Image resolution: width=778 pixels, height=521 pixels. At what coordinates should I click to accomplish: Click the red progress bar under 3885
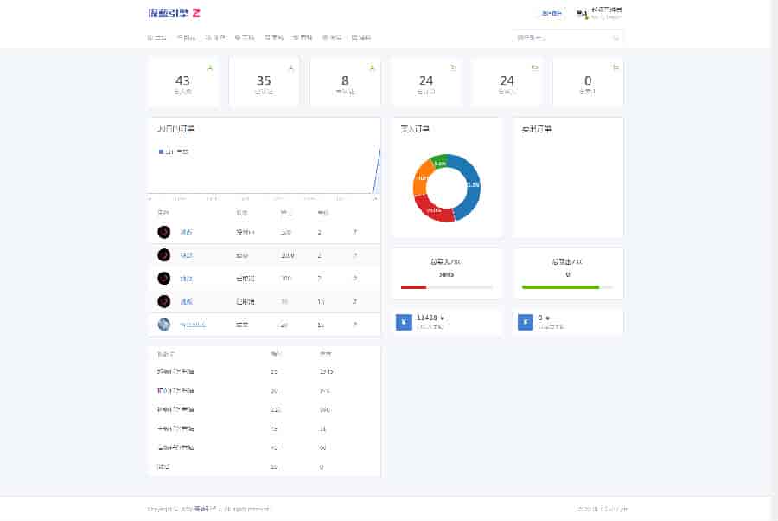pos(414,287)
